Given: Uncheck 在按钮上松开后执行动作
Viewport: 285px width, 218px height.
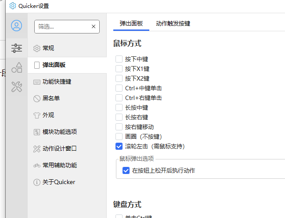Looking at the screenshot, I should click(x=126, y=170).
